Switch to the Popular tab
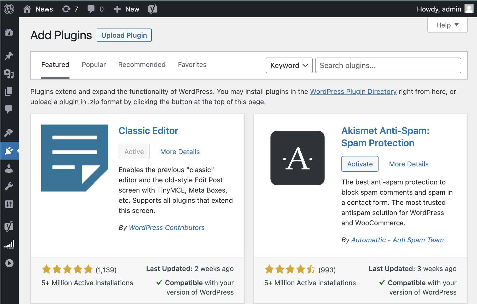This screenshot has width=477, height=304. point(94,65)
